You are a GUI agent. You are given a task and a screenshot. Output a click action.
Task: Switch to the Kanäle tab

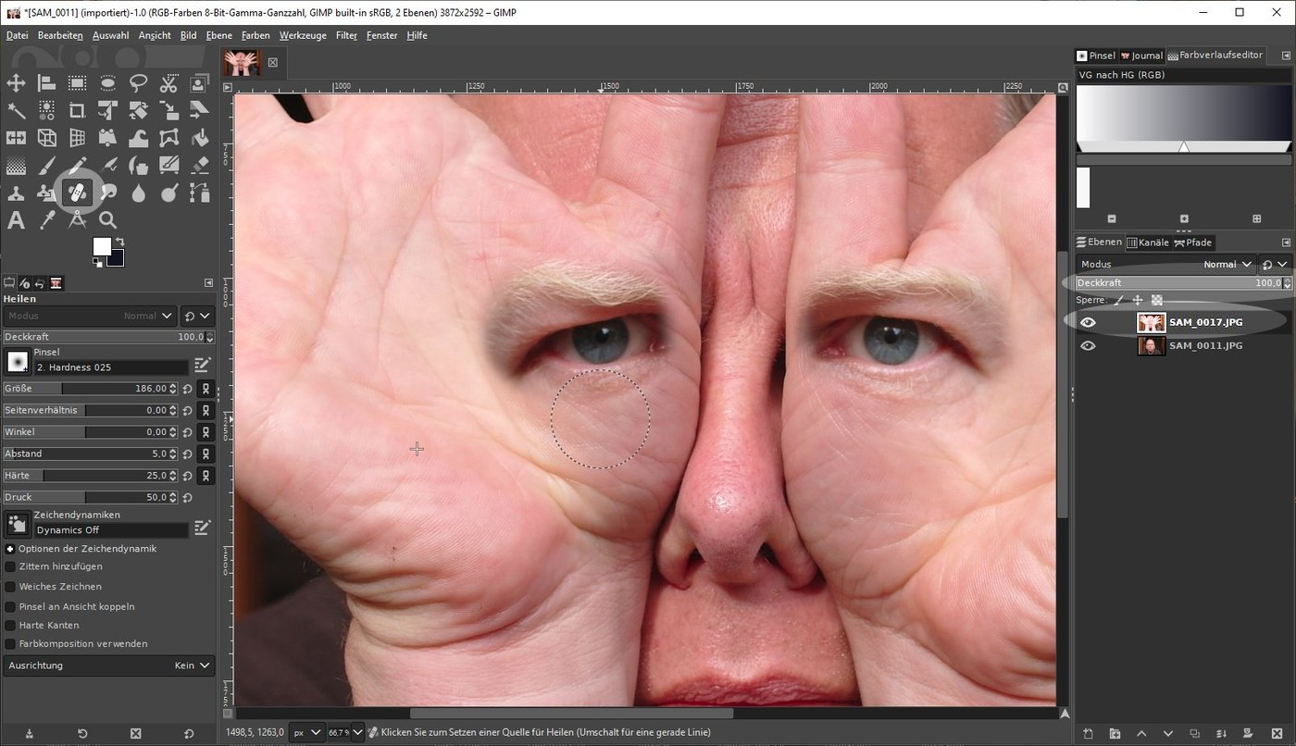tap(1148, 242)
